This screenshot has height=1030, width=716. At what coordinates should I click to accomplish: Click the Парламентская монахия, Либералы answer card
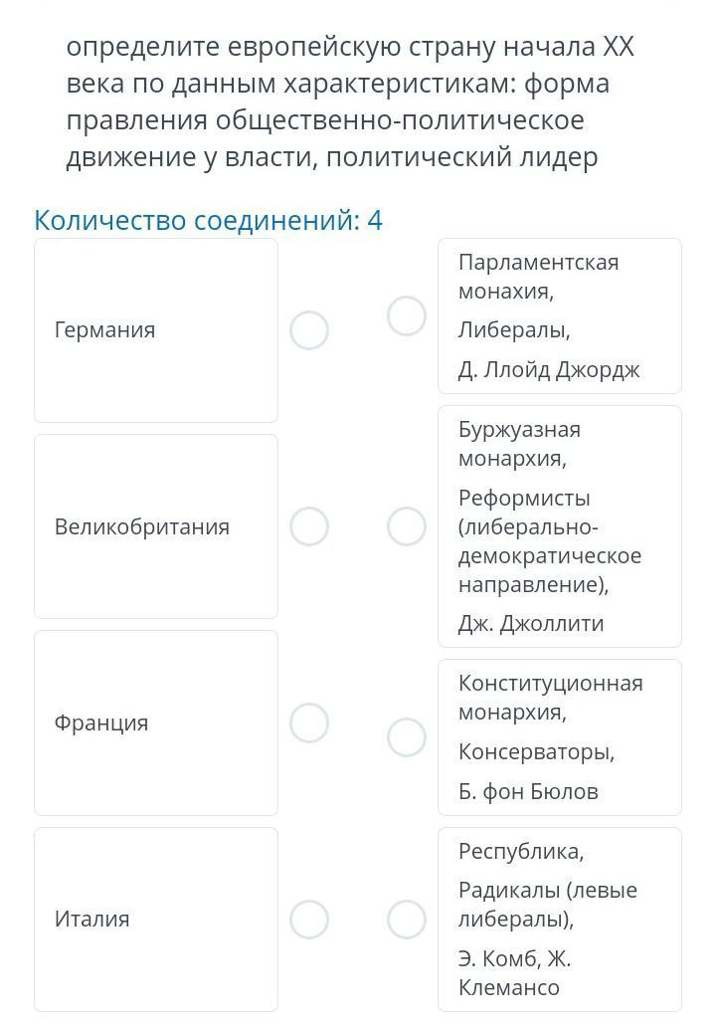click(559, 316)
